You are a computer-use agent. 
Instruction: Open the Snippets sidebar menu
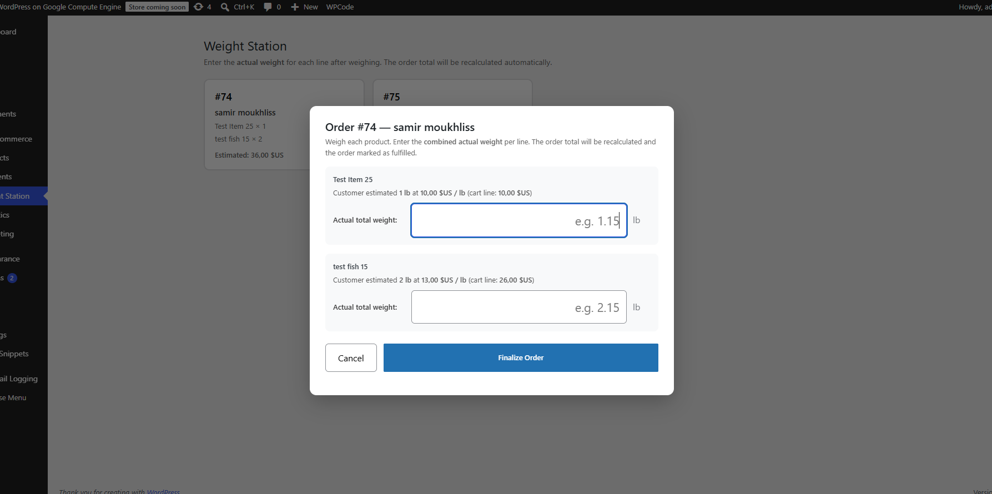(x=14, y=354)
